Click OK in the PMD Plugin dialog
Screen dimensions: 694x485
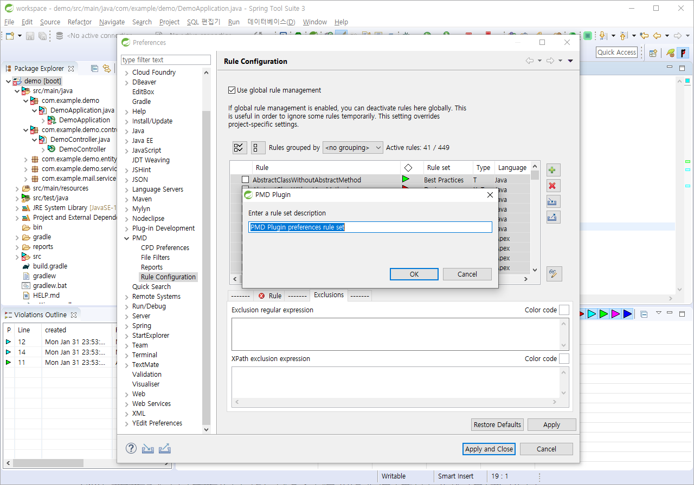[x=414, y=274]
